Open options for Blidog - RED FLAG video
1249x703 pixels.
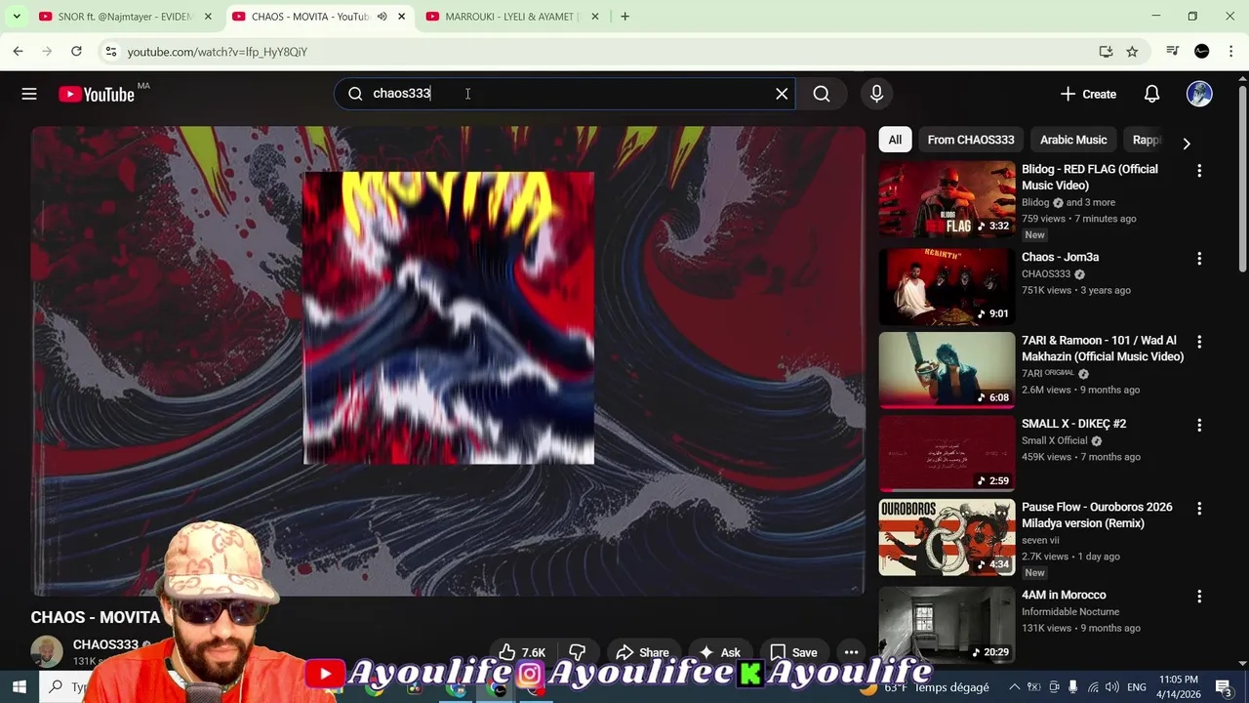tap(1199, 171)
